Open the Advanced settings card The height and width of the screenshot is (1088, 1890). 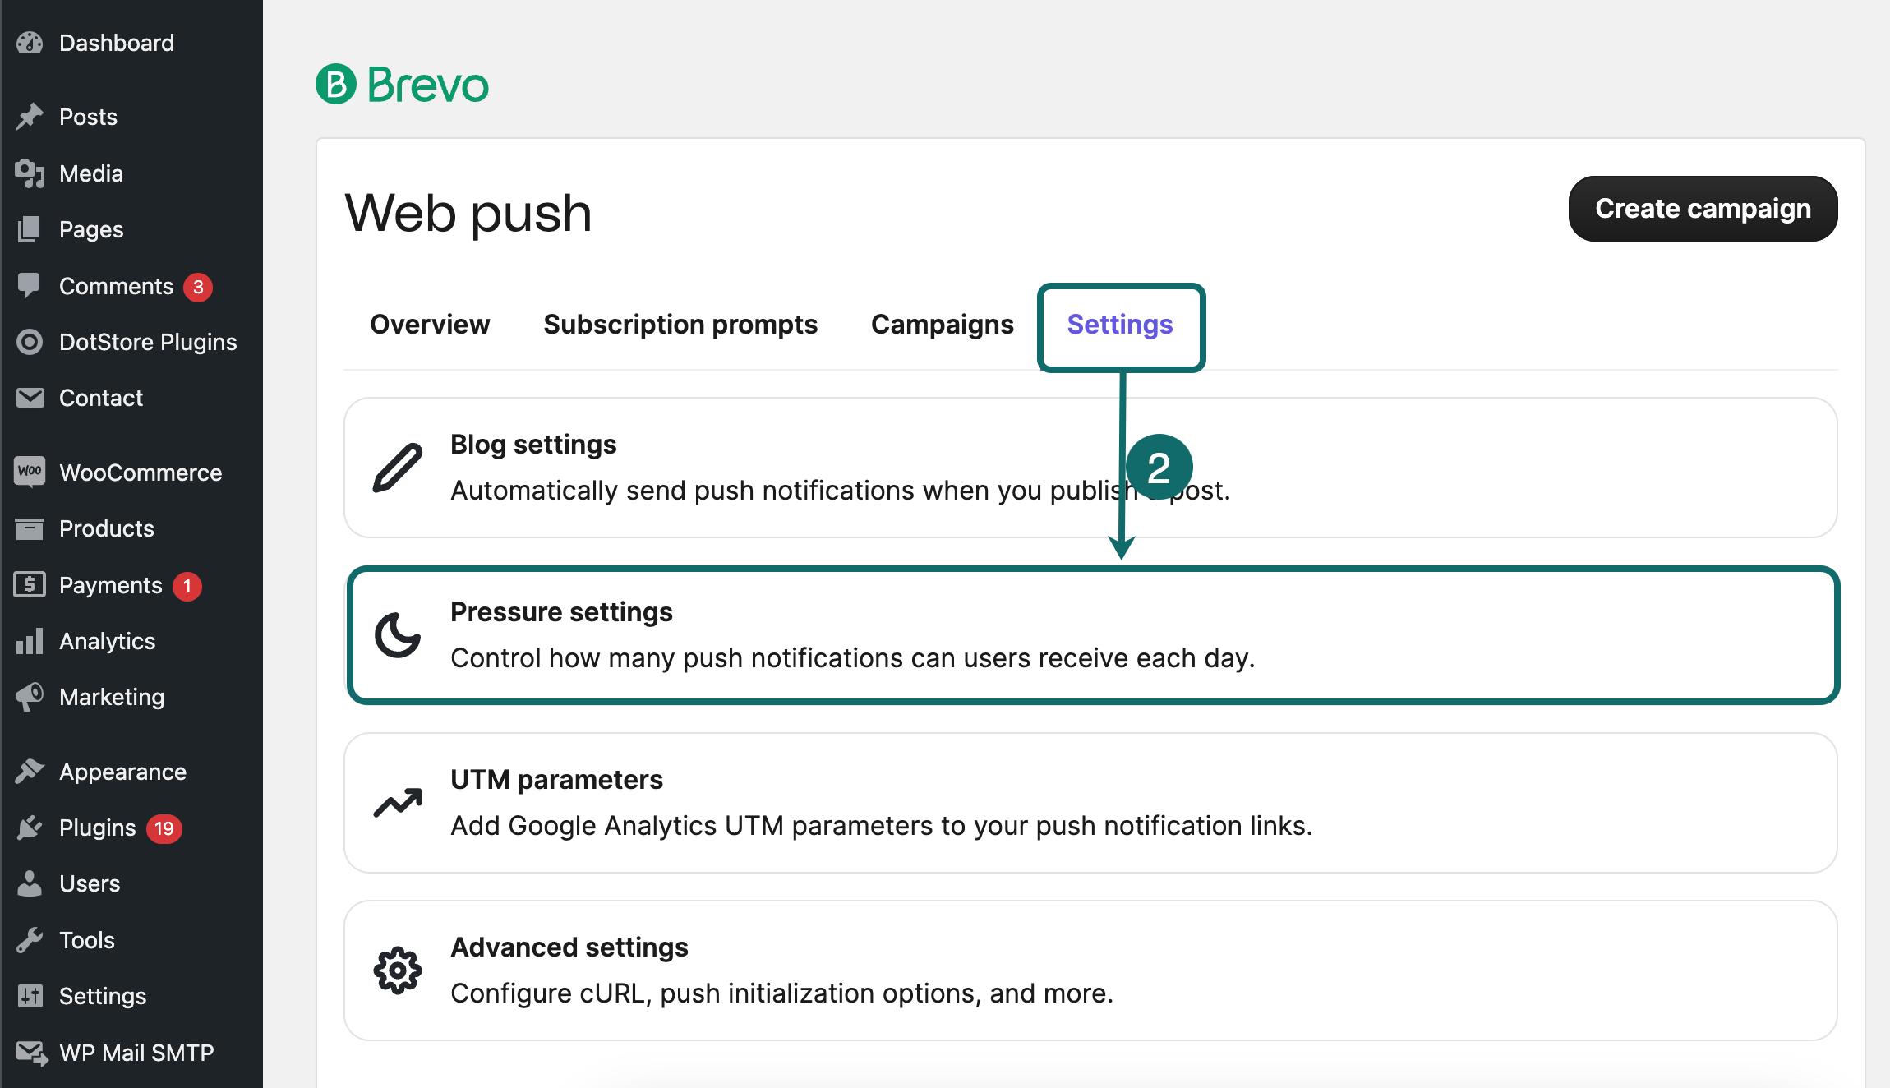1091,970
